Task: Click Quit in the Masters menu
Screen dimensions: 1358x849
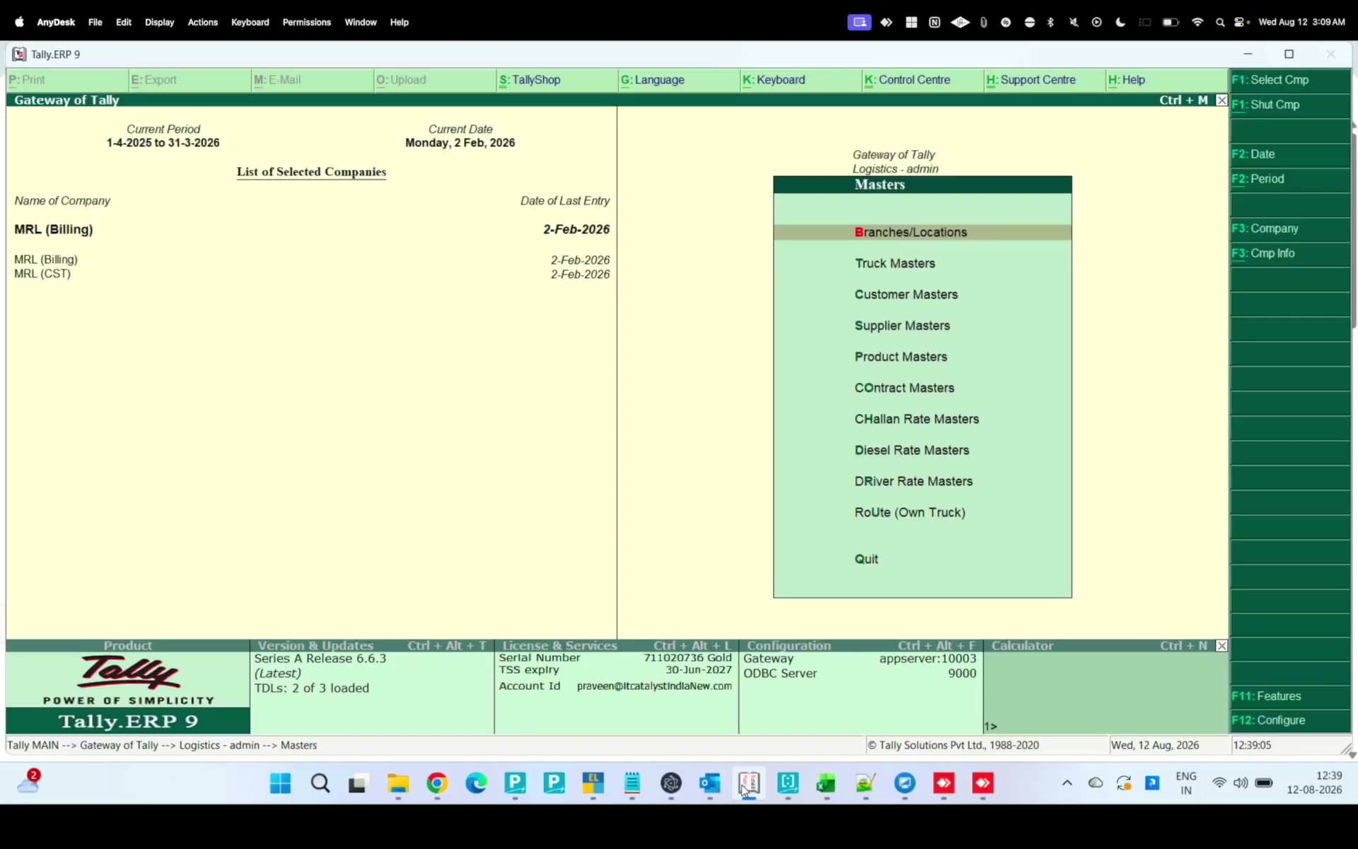Action: (x=866, y=559)
